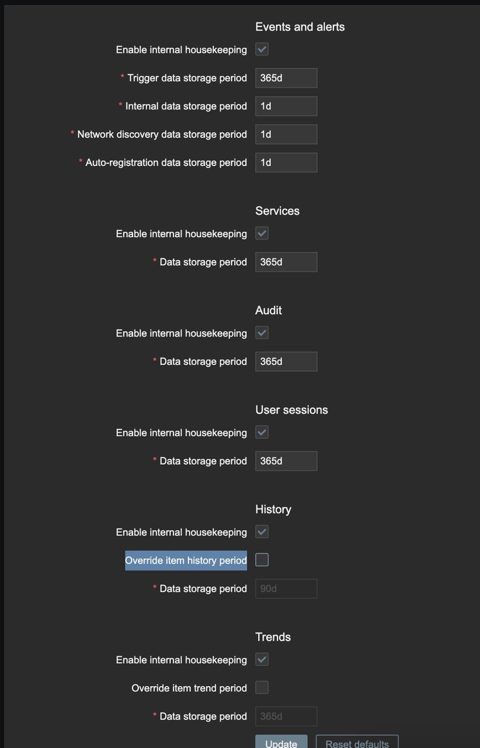Click the Internal data storage period label

(186, 106)
